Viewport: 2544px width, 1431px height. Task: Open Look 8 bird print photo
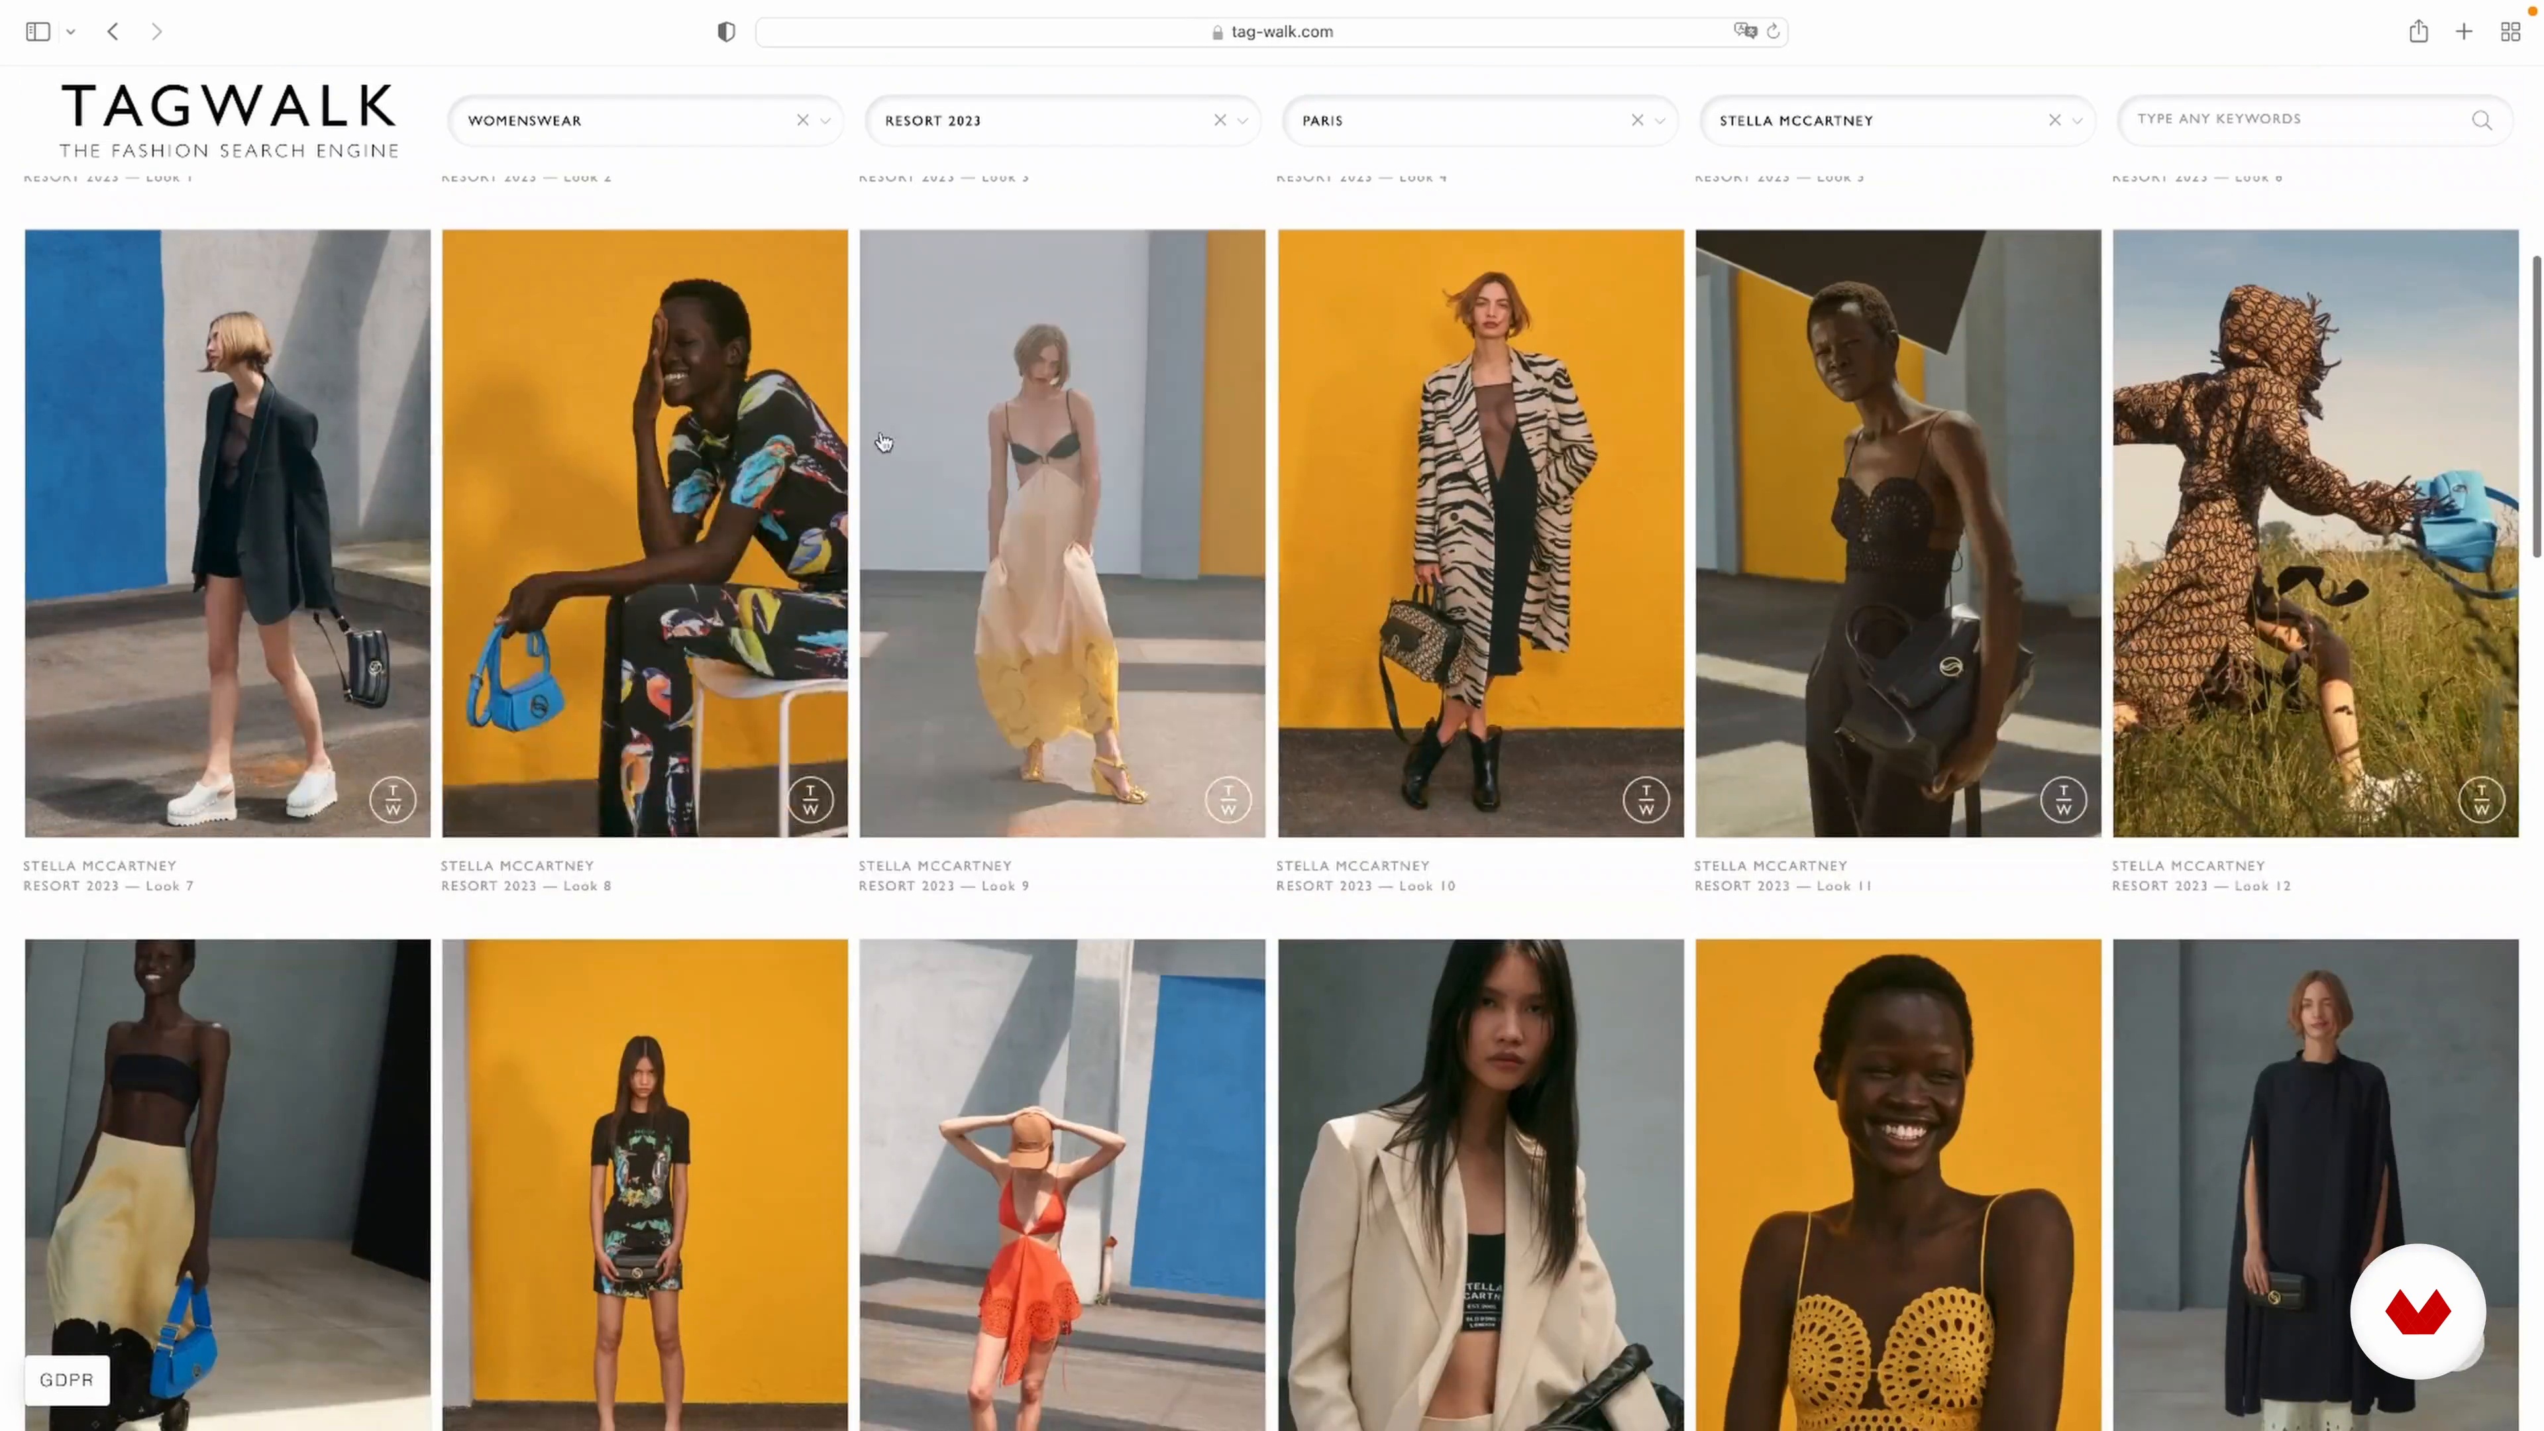click(x=645, y=533)
